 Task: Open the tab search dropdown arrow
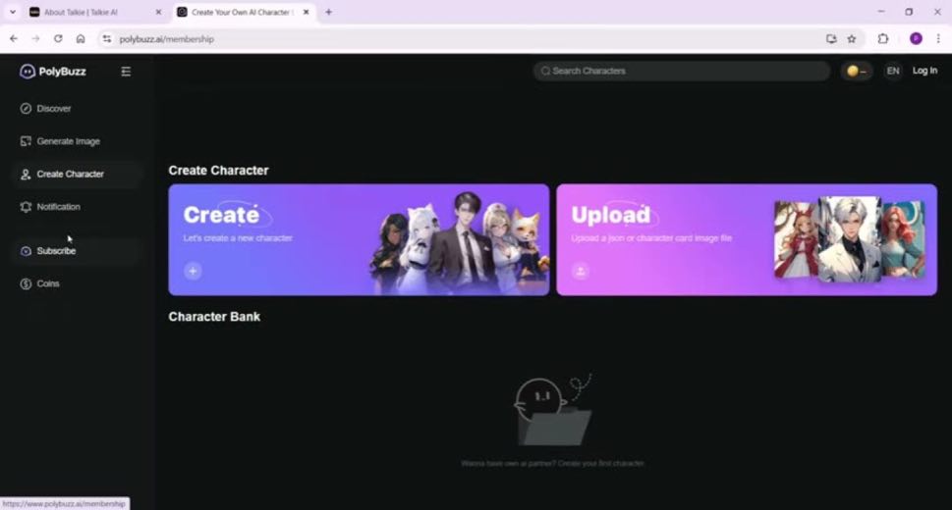pyautogui.click(x=12, y=12)
